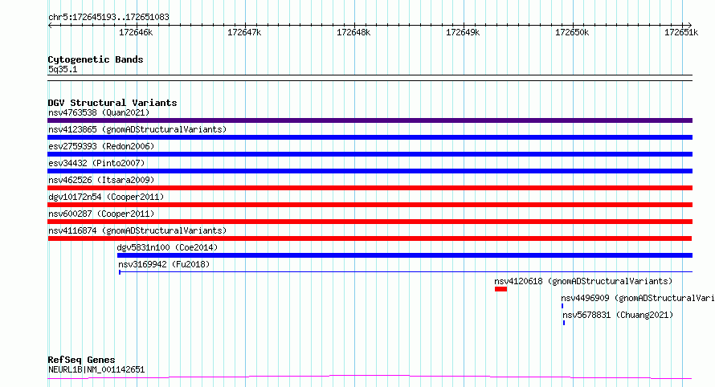
Task: Select the blue esv34432 variant bar
Action: click(x=370, y=171)
